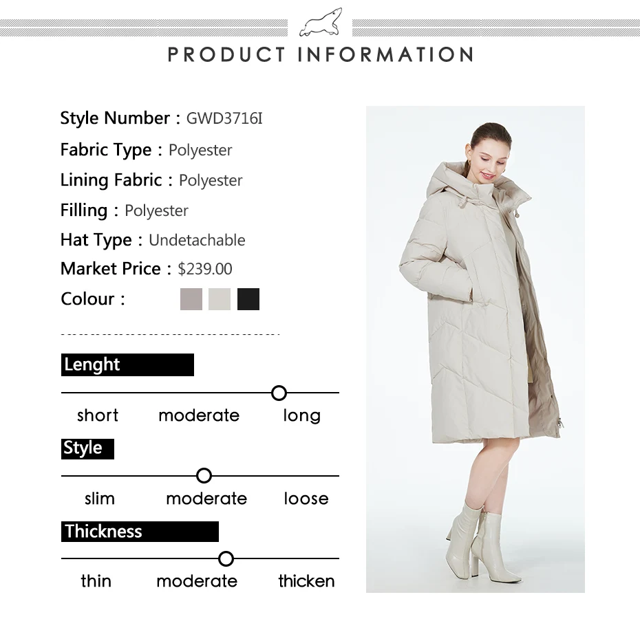Click the polar bear logo icon
Image resolution: width=640 pixels, height=619 pixels.
321,22
